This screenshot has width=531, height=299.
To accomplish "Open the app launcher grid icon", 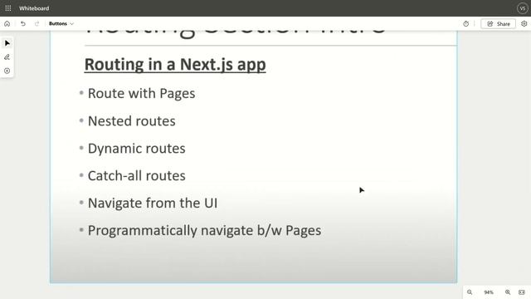I will (8, 8).
